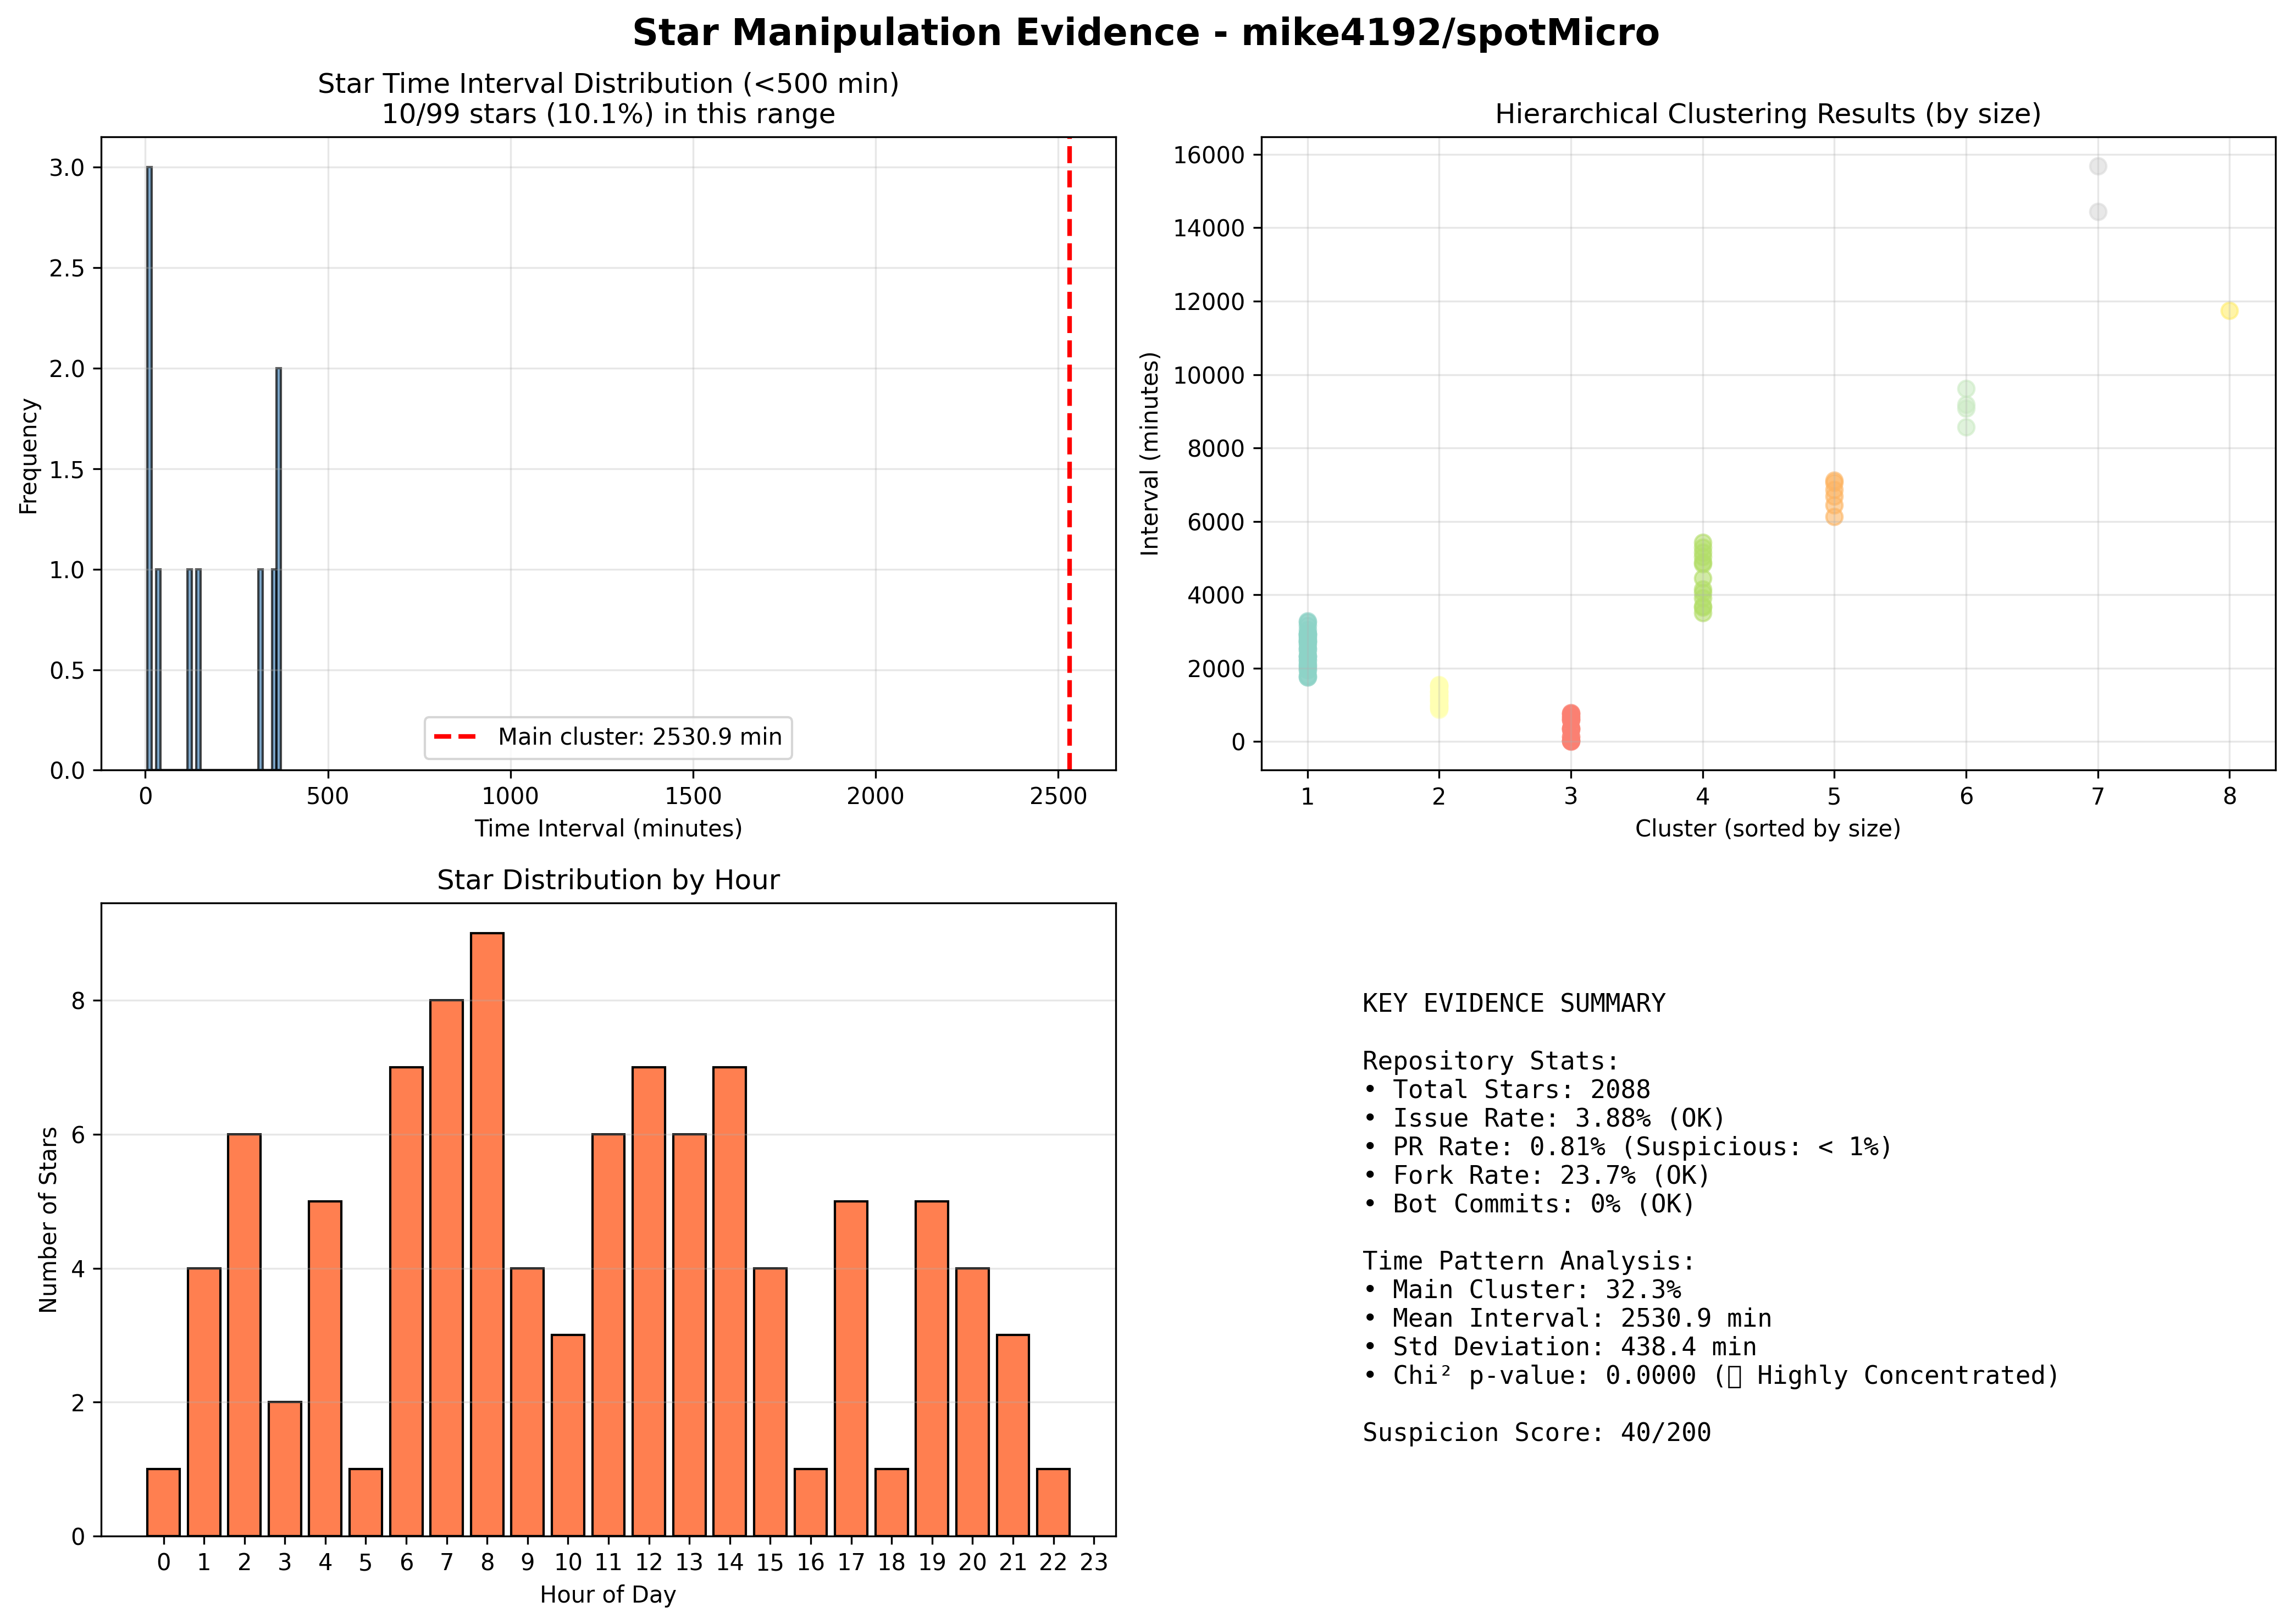Select the topmost gray point of cluster 7
The image size is (2292, 1624).
(x=2098, y=166)
